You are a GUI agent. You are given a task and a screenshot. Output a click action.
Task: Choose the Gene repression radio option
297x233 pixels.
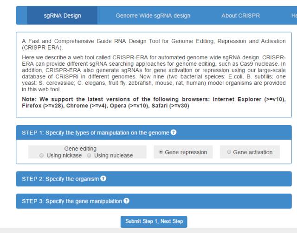click(x=161, y=152)
